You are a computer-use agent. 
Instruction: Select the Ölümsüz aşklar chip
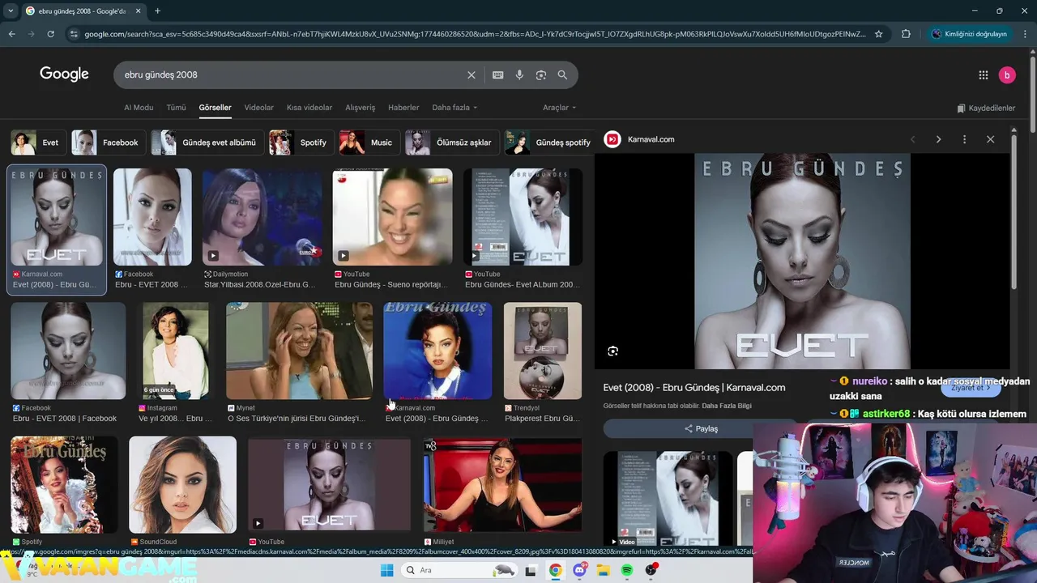coord(451,143)
